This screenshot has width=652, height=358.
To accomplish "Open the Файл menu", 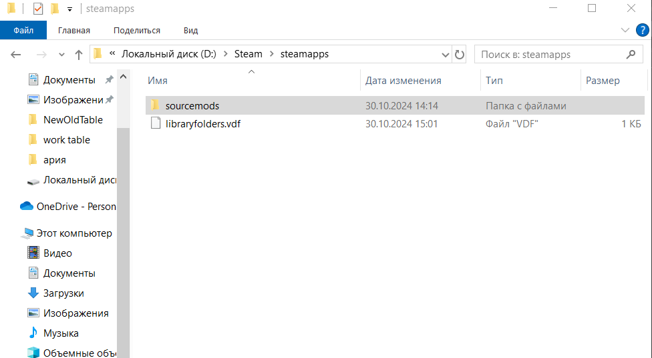I will click(x=23, y=30).
